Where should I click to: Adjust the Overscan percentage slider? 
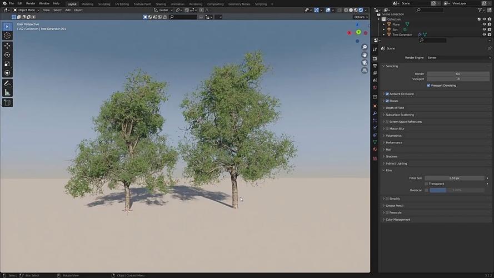(x=457, y=190)
